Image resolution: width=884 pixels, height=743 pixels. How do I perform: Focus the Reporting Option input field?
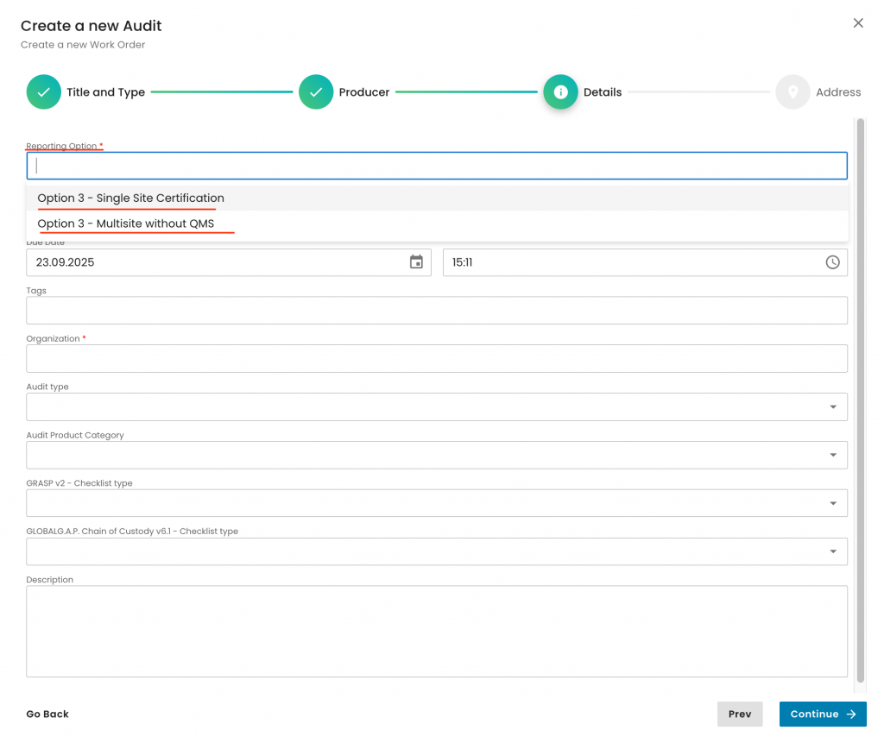tap(437, 166)
